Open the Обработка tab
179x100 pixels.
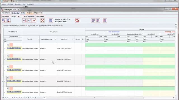38,13
